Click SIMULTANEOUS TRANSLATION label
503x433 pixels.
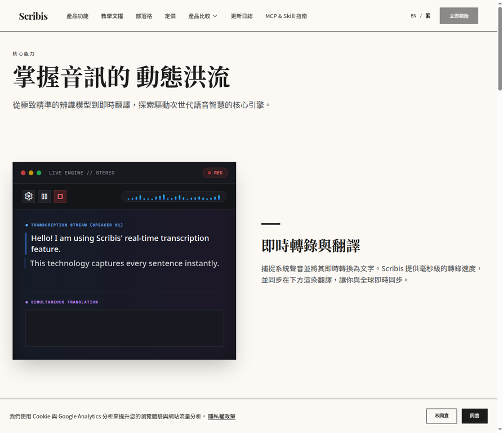(64, 302)
